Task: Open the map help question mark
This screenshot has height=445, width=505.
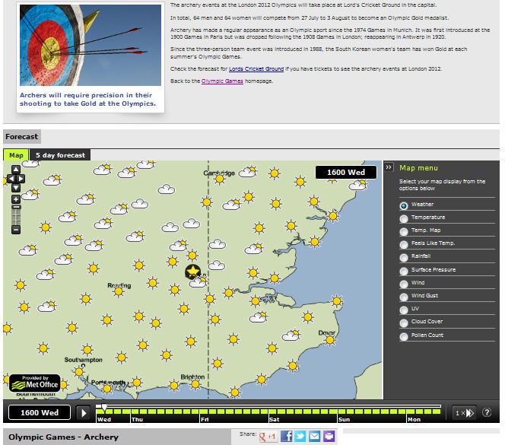Action: 487,412
